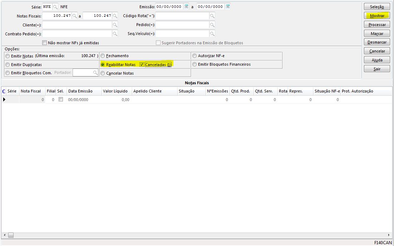Open lookup for first Notas Fiscais field

tap(74, 16)
